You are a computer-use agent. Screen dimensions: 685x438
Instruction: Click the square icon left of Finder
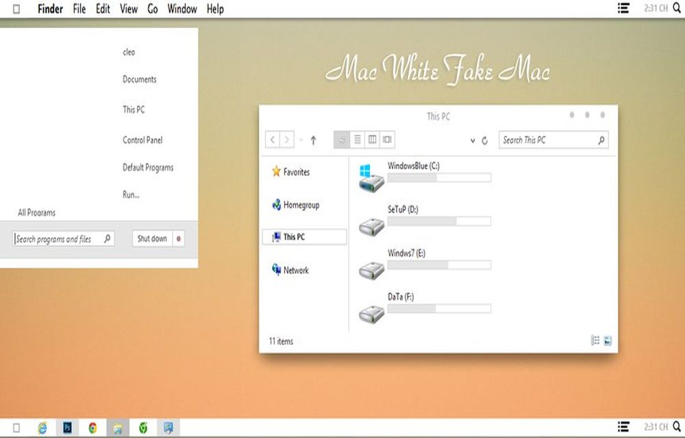[16, 9]
